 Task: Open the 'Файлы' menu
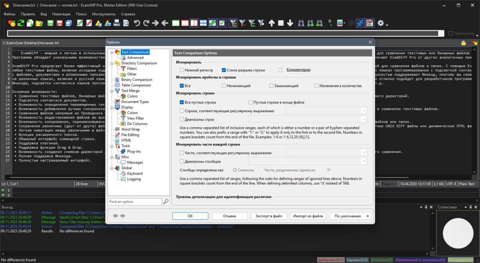(x=10, y=14)
